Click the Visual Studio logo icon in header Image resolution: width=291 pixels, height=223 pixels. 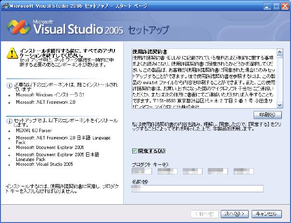pyautogui.click(x=18, y=27)
